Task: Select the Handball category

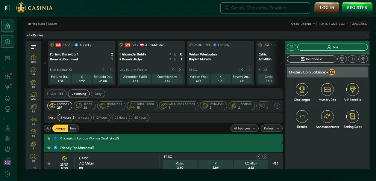Action: coord(242,106)
